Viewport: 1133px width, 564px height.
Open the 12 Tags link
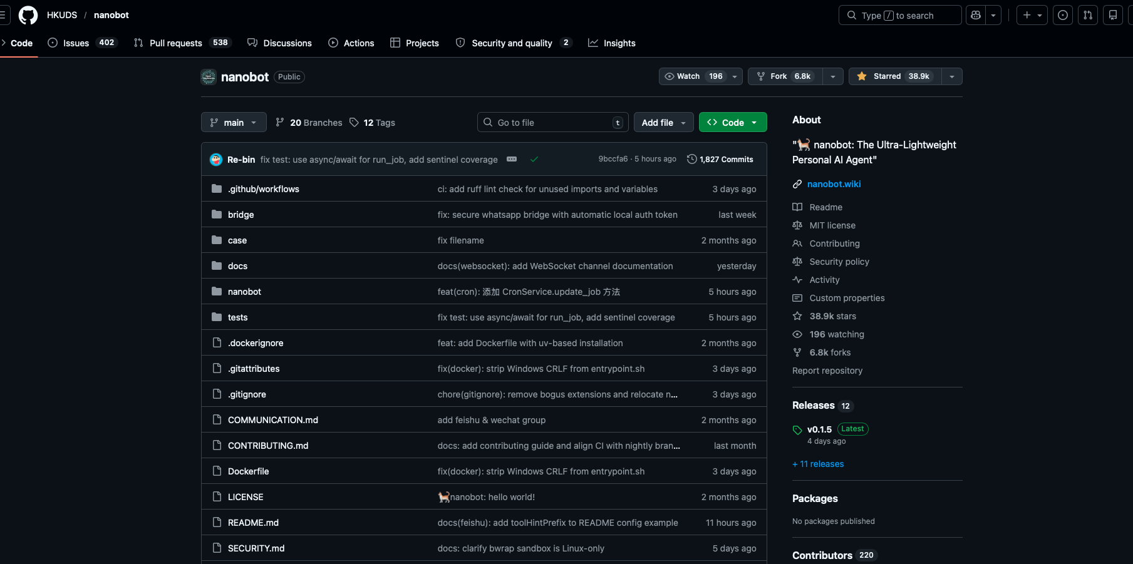[372, 123]
